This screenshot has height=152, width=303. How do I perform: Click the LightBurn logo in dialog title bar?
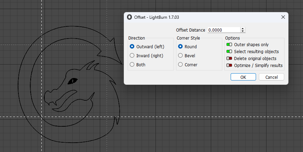click(x=130, y=17)
